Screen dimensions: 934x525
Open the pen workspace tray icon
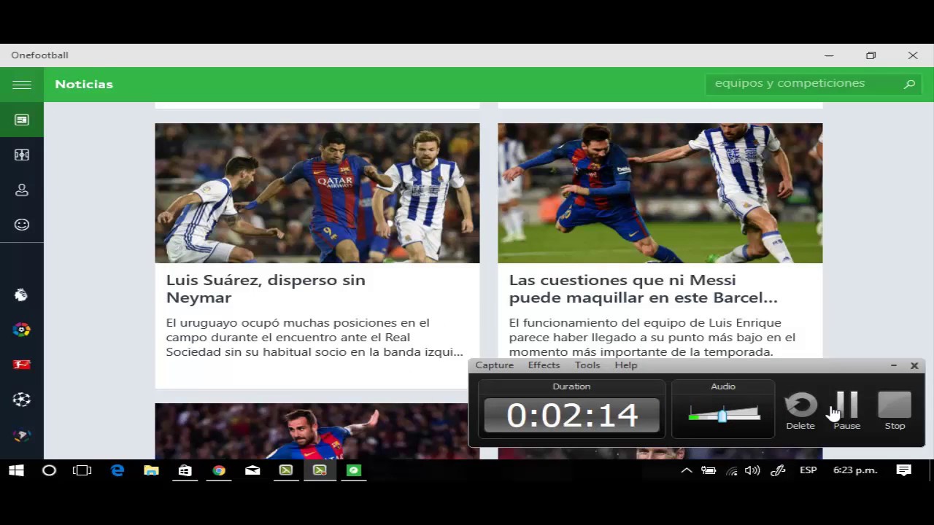[778, 470]
